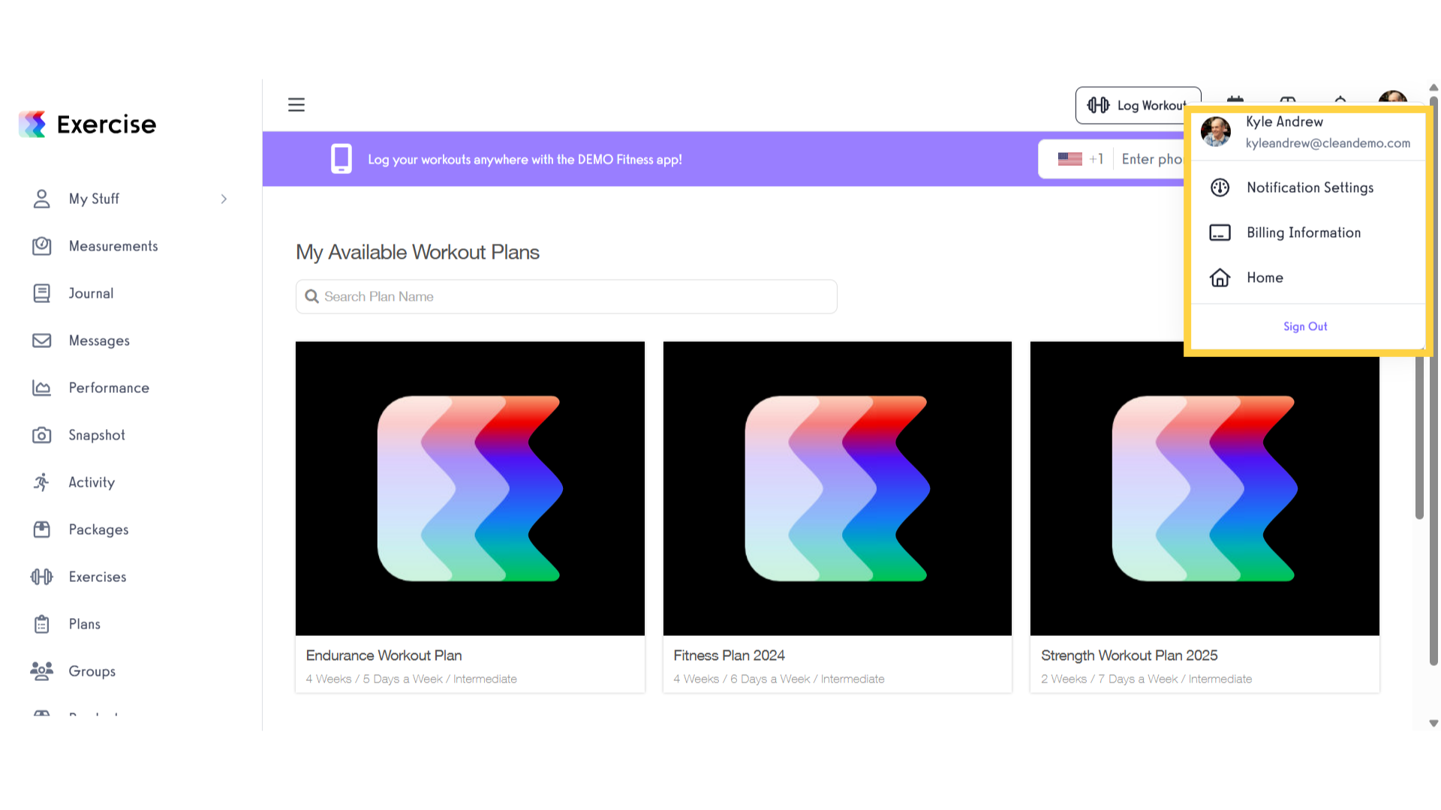Viewport: 1441px width, 810px height.
Task: Open Groups via the people icon
Action: [x=42, y=671]
